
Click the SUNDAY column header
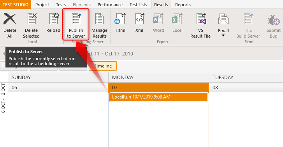[x=58, y=77]
